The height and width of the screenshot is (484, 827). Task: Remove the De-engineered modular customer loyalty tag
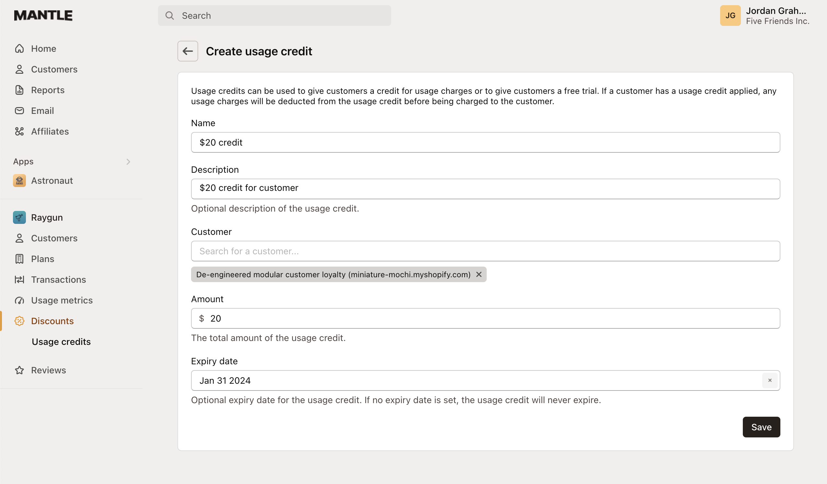[x=479, y=274]
